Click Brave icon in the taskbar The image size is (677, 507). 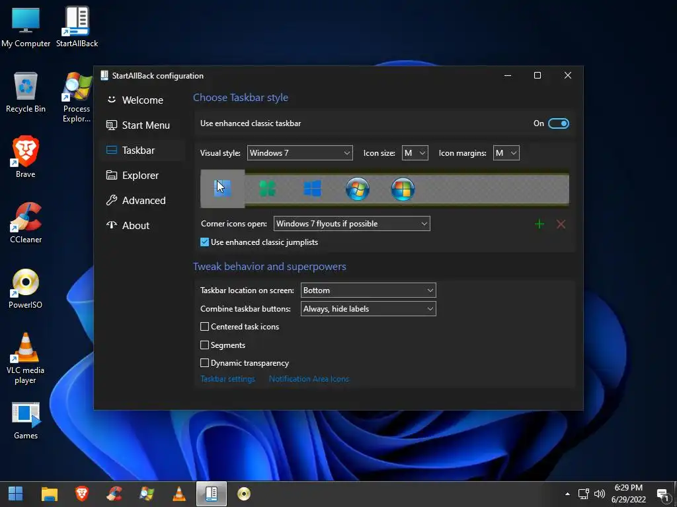[81, 494]
